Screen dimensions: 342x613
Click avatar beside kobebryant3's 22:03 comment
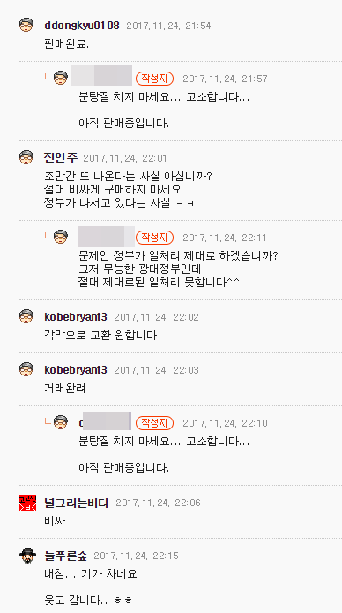pyautogui.click(x=26, y=369)
